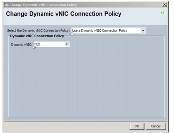Click the info icon under the Connection Policy dropdown

pos(72,34)
